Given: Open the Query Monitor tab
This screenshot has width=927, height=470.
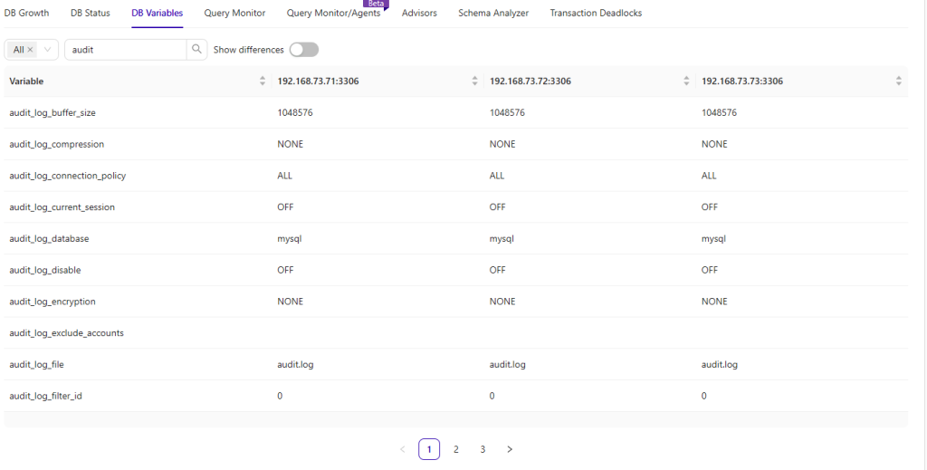Looking at the screenshot, I should pos(234,14).
